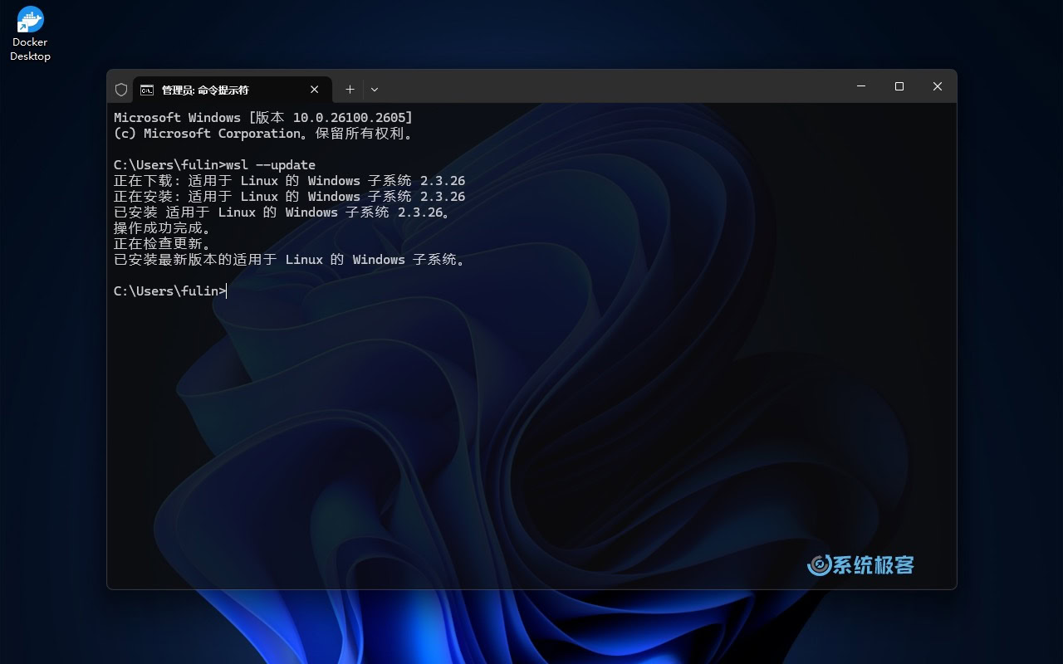Close the 命令提示符 tab
The image size is (1063, 664).
pos(315,90)
